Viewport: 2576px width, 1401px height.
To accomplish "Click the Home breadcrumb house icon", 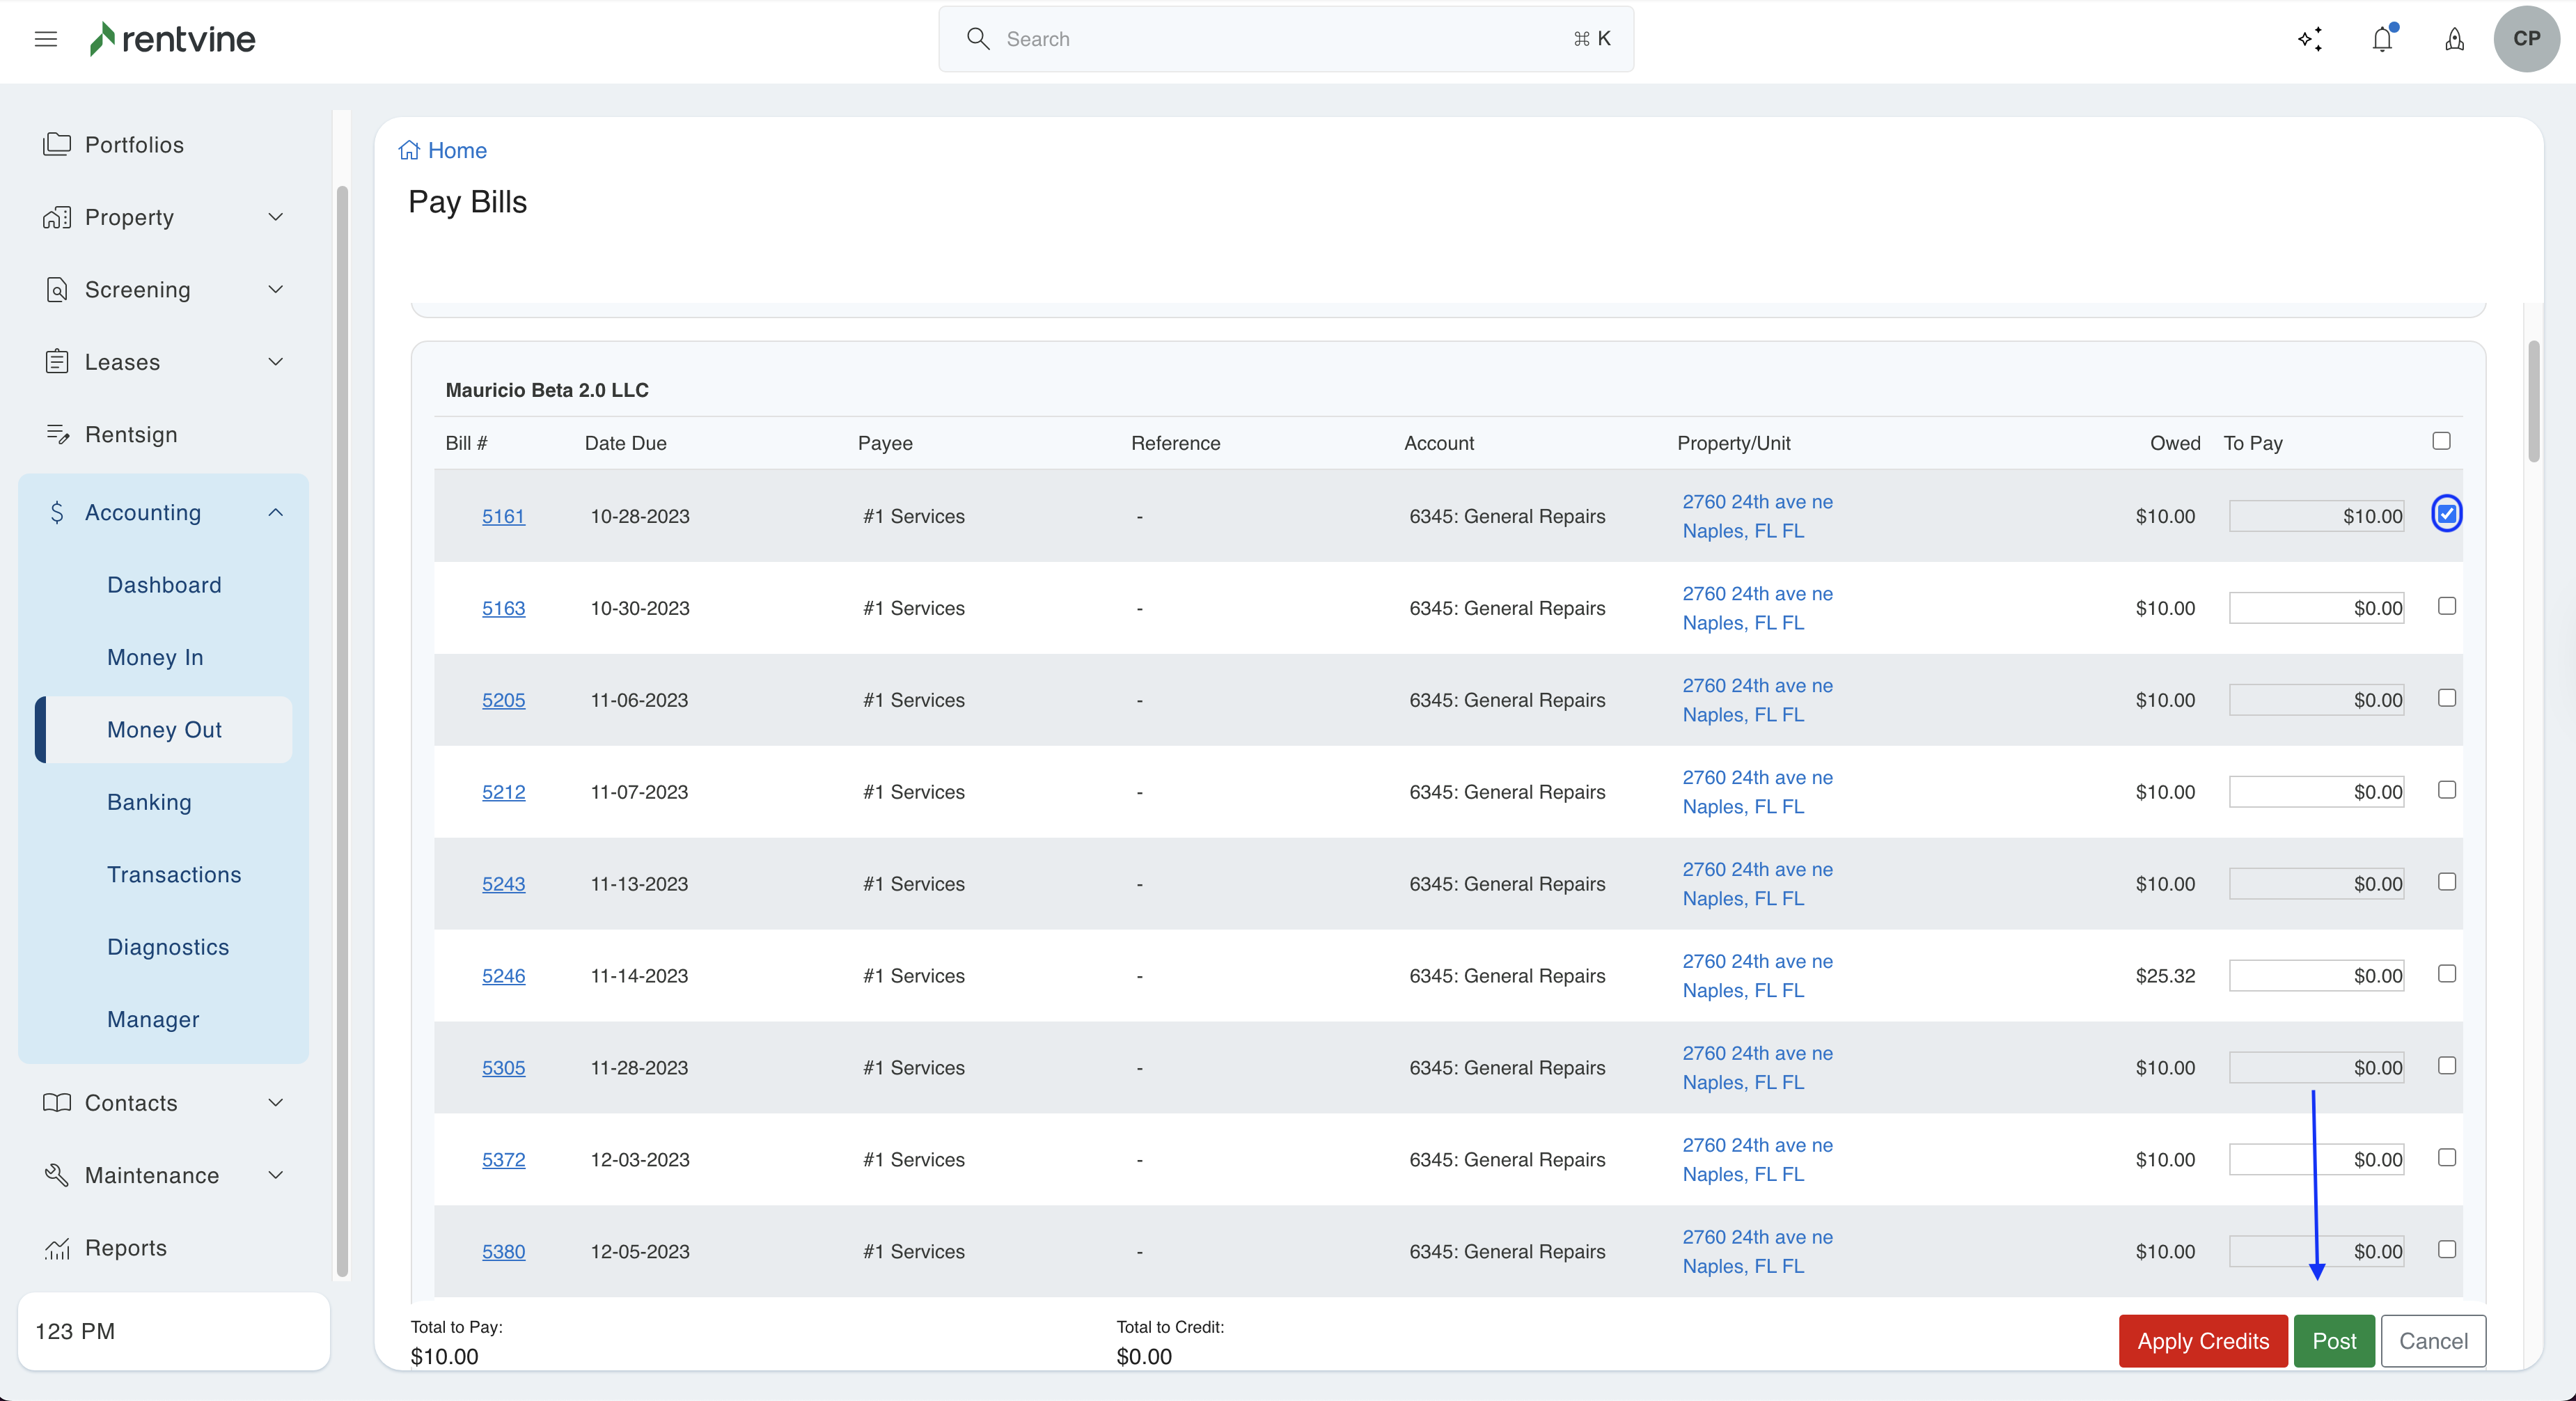I will coord(409,150).
